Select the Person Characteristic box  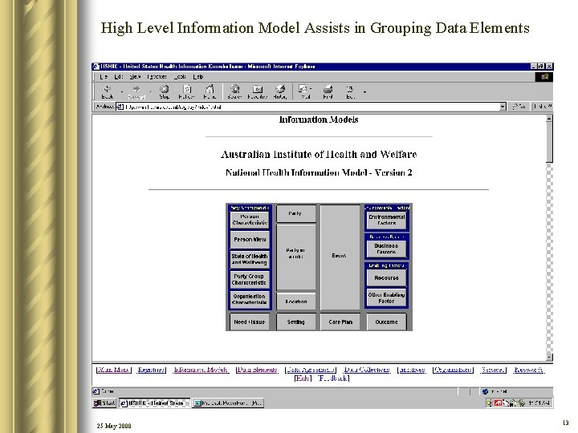click(x=250, y=220)
